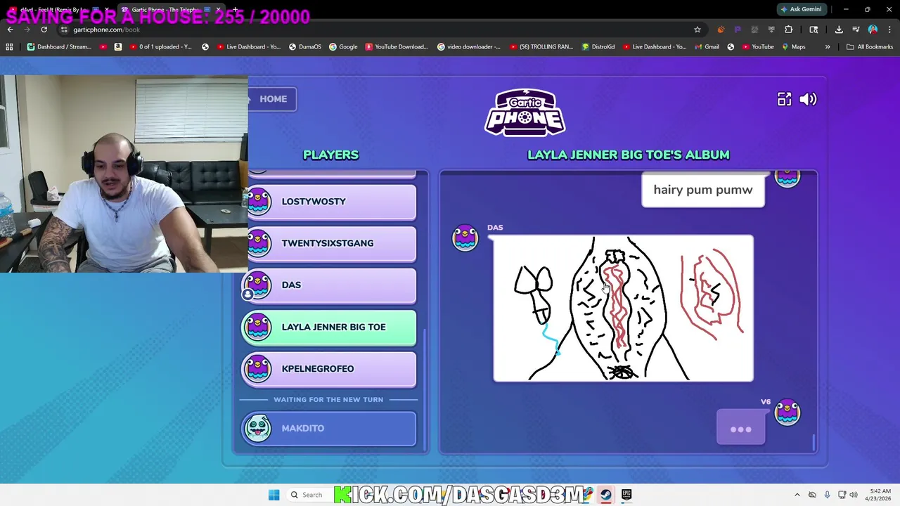Close the Gartic Phone tab
This screenshot has width=900, height=506.
[x=217, y=10]
